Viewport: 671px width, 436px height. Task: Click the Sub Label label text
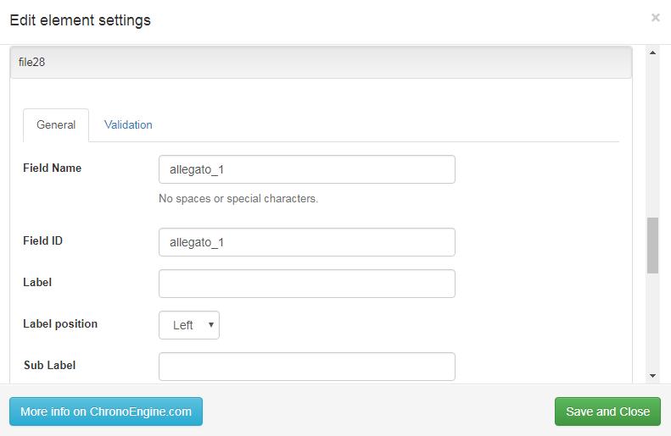(x=50, y=365)
